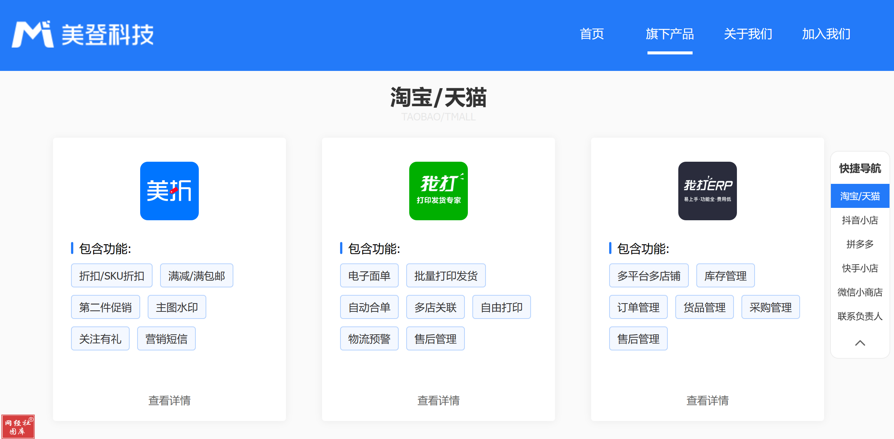
Task: Click the 满减/满包邮 feature tag
Action: [x=197, y=276]
